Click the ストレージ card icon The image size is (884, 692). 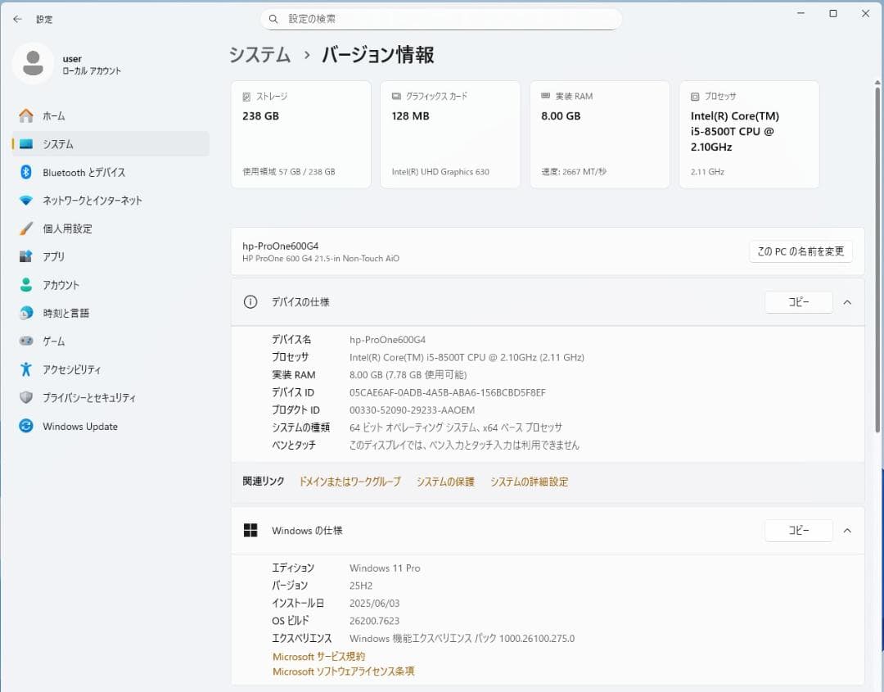point(246,97)
